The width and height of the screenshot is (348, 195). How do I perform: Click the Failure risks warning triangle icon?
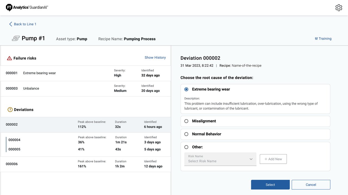[x=9, y=58]
